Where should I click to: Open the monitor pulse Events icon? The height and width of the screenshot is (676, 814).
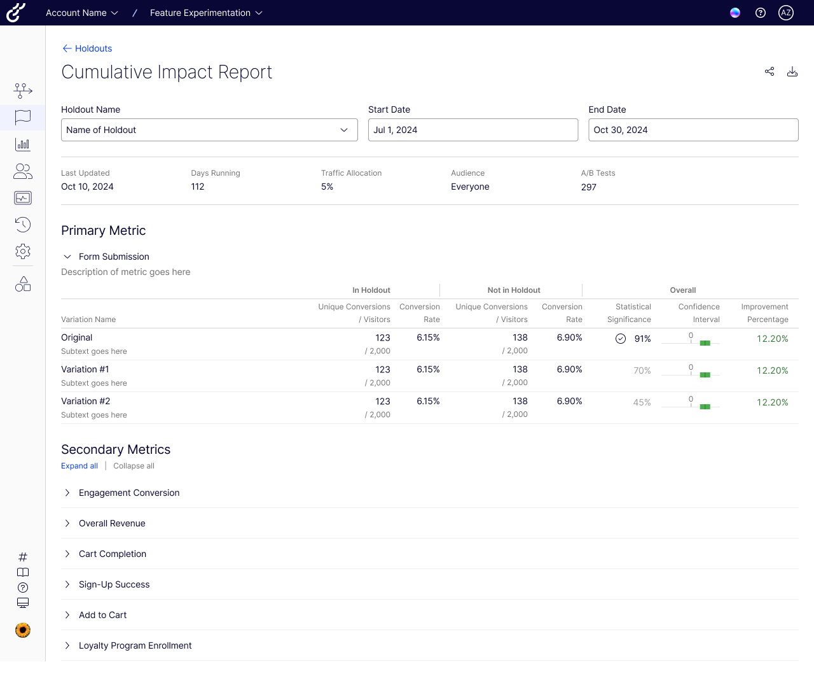pyautogui.click(x=22, y=198)
